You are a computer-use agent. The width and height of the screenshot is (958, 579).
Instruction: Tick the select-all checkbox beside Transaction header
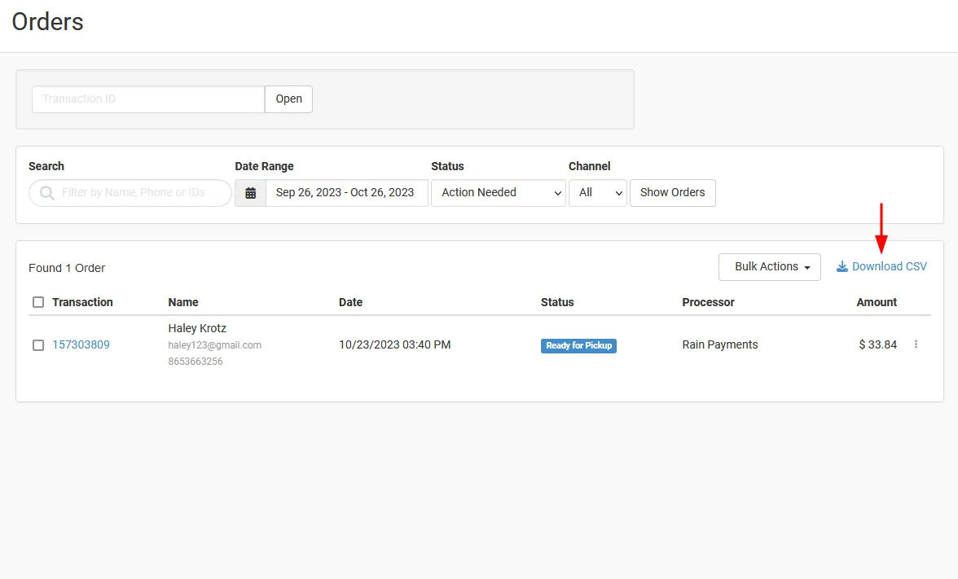click(x=37, y=302)
